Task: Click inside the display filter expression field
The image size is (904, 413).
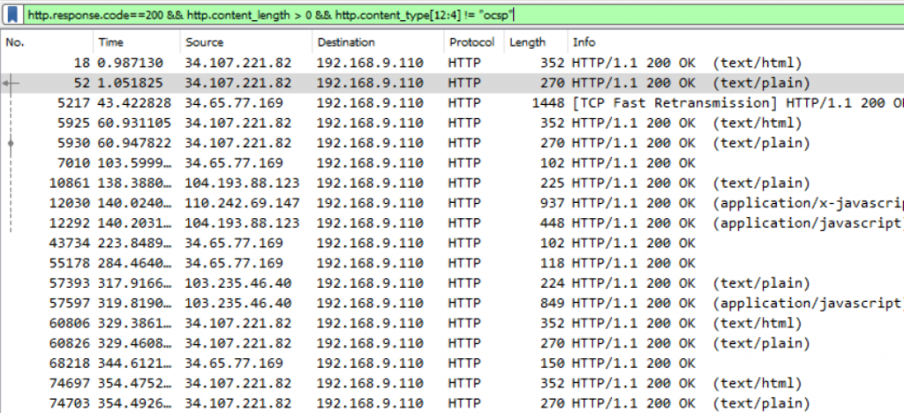Action: tap(463, 15)
